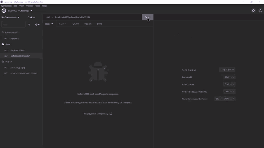
Task: Open the Tools menu
Action: pos(38,6)
